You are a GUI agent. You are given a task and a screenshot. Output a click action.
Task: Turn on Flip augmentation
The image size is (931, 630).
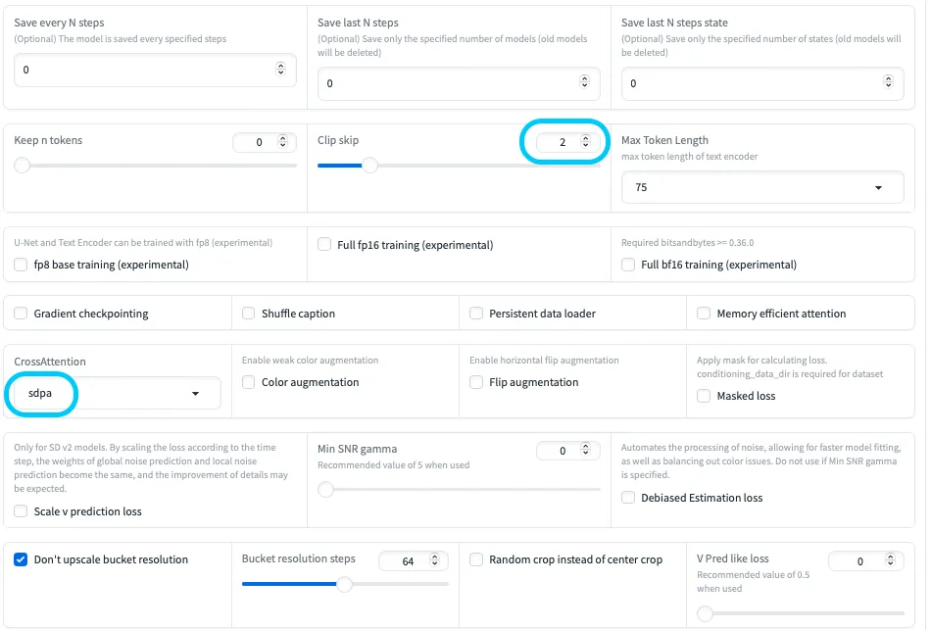(476, 382)
